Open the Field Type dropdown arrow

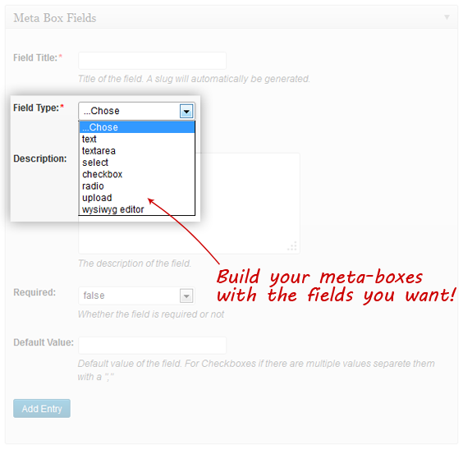point(186,112)
